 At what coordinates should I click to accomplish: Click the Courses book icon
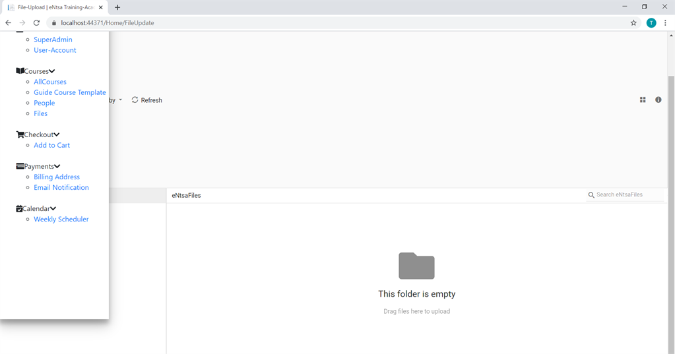point(20,71)
